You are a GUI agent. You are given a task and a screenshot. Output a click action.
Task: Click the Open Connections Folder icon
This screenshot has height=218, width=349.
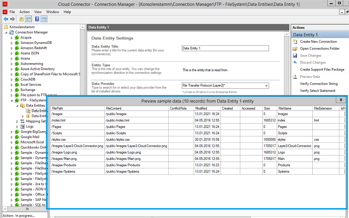pos(295,49)
